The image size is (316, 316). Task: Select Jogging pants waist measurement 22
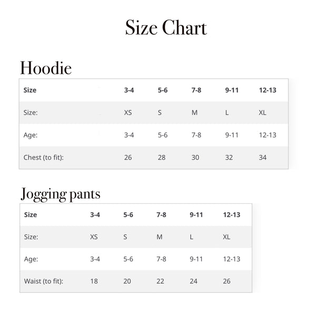pyautogui.click(x=160, y=281)
